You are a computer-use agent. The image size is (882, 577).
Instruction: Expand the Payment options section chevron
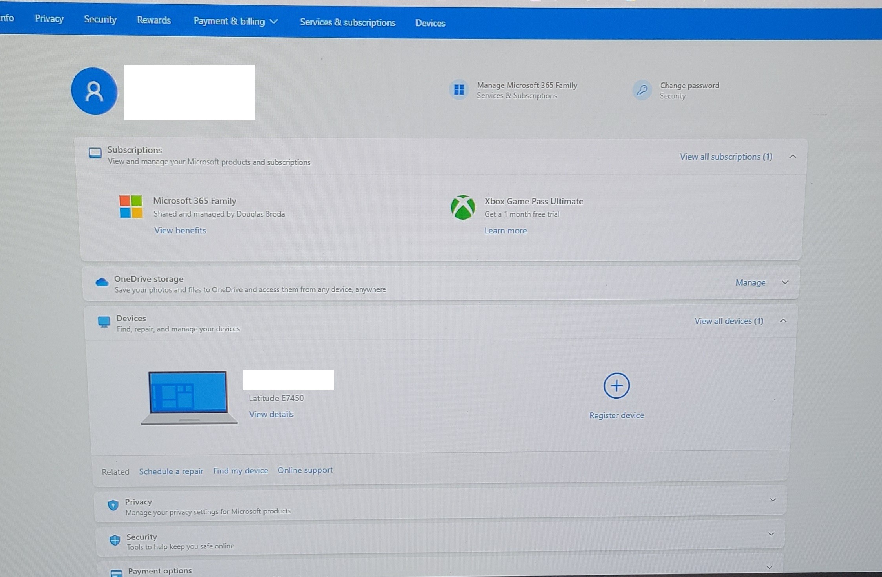coord(769,567)
